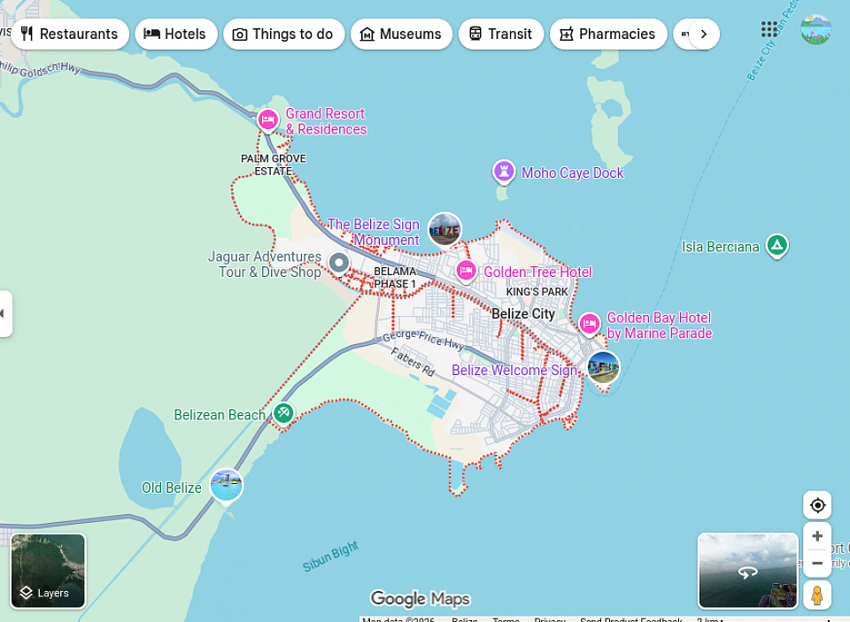Zoom out using the minus button
The image size is (850, 622).
(817, 564)
